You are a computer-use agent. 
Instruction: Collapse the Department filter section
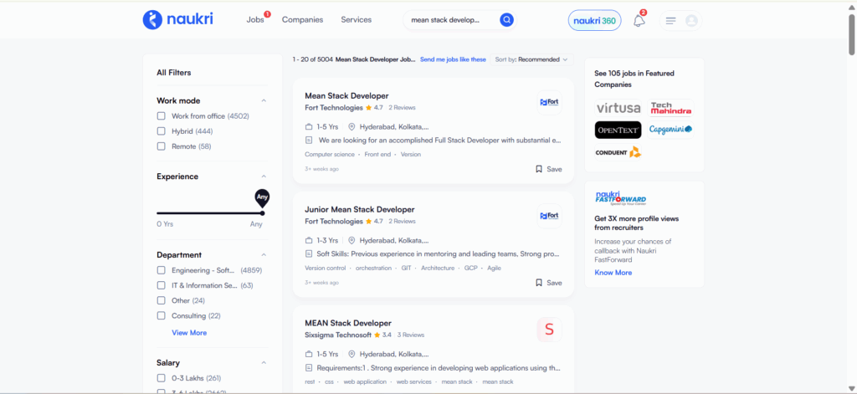[x=264, y=254]
